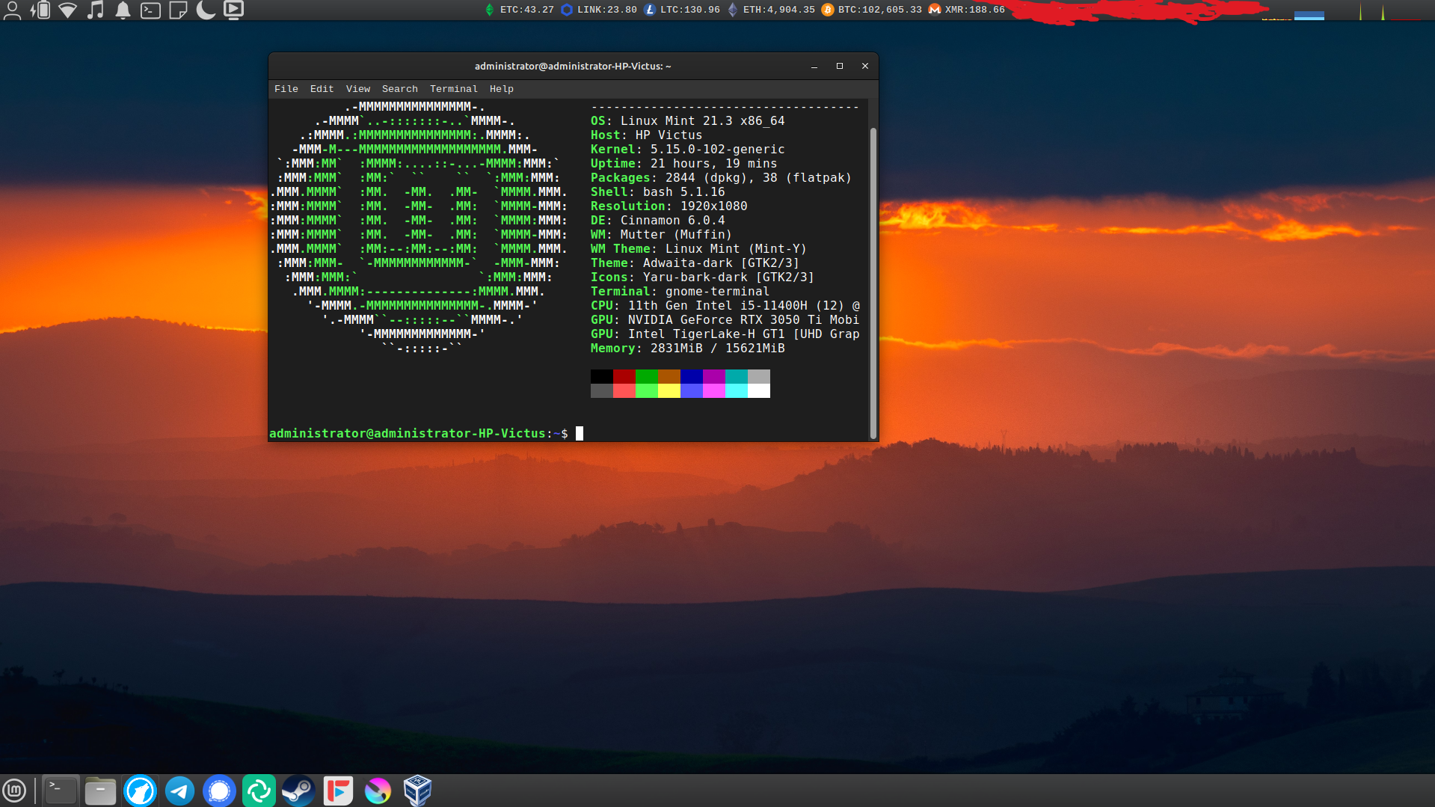This screenshot has width=1435, height=807.
Task: Expand the battery power applet
Action: pos(40,10)
